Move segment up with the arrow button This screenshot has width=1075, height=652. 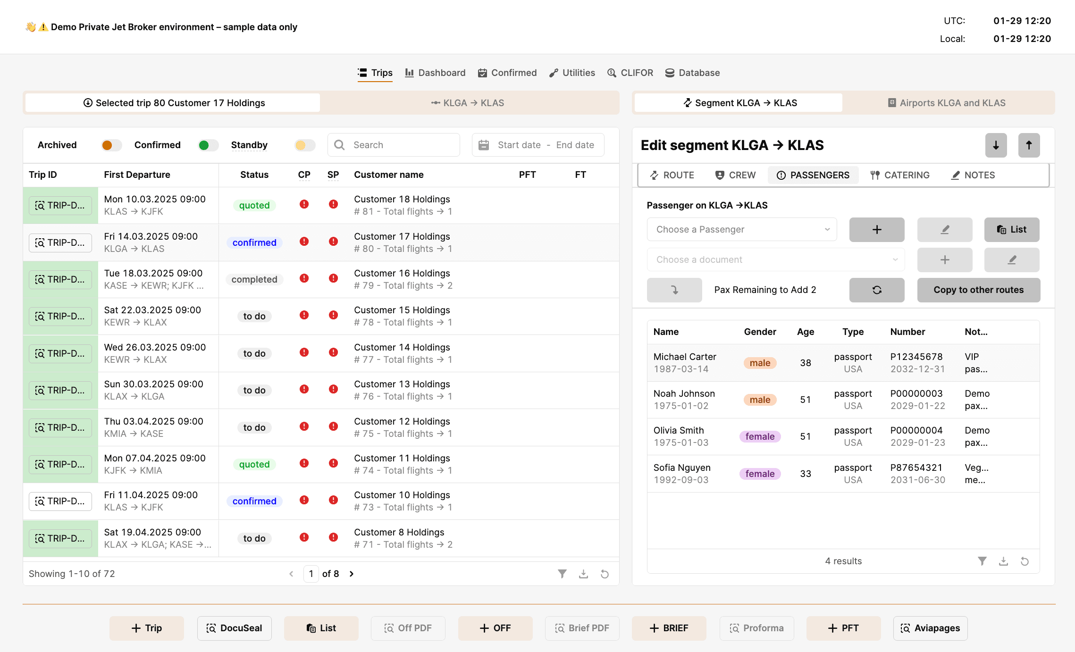point(1029,145)
